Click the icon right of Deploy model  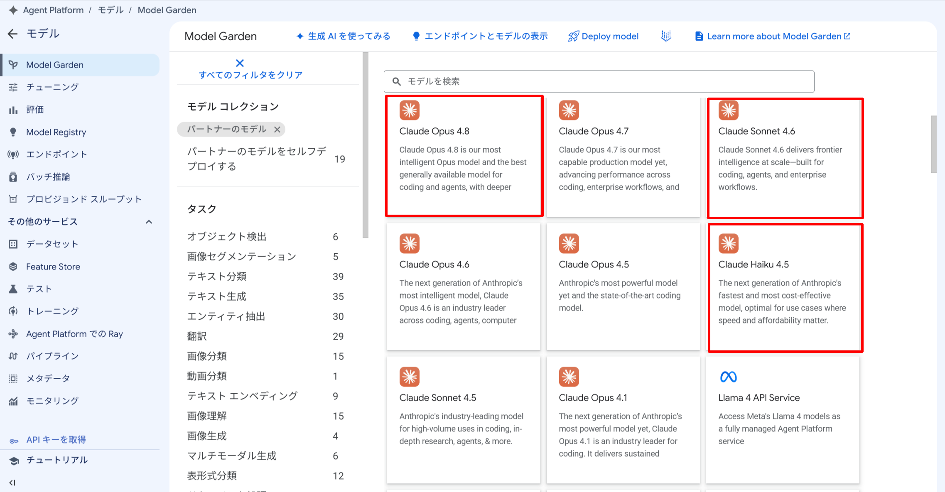(x=666, y=36)
